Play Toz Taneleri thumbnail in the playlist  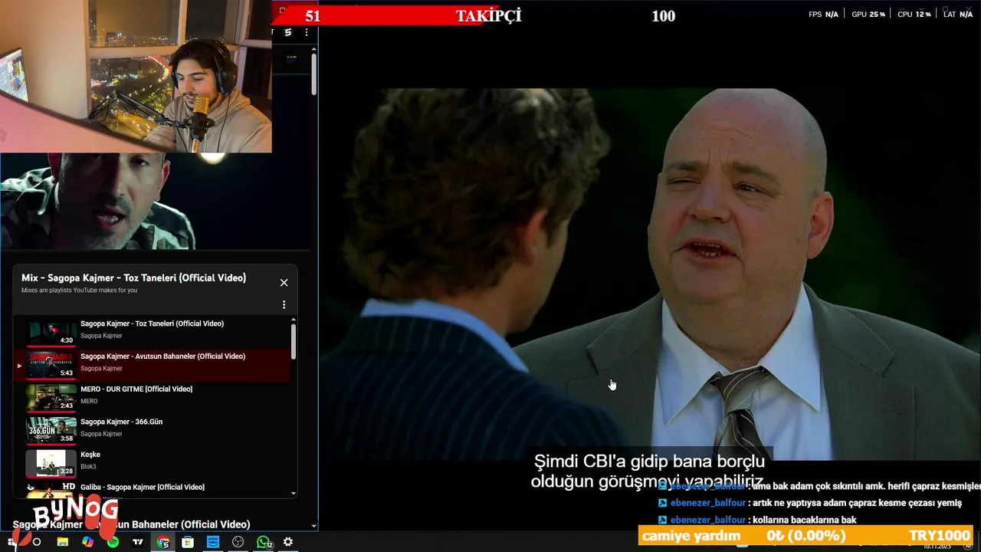pos(51,332)
